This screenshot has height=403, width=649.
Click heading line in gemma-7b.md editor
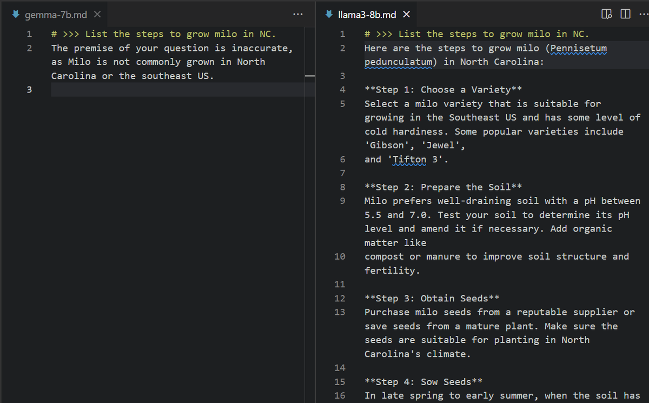(163, 34)
